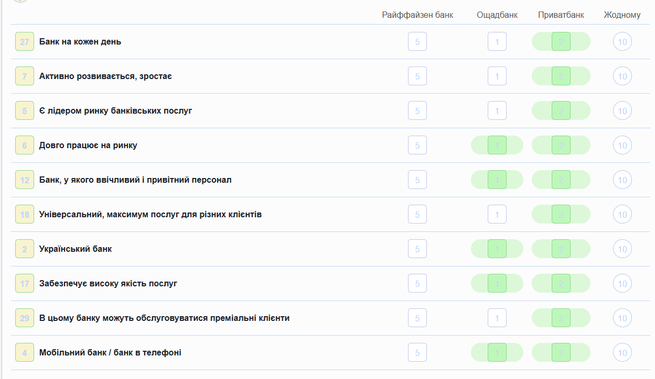Viewport: 655px width, 379px height.
Task: Select Жодному for 'Мобільний банк / банк в телефоні'
Action: click(622, 353)
